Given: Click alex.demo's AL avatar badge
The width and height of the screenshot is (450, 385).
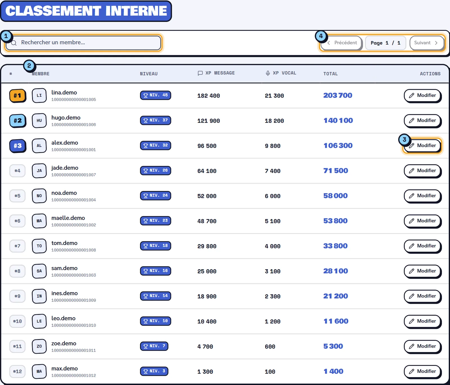Looking at the screenshot, I should pos(39,145).
